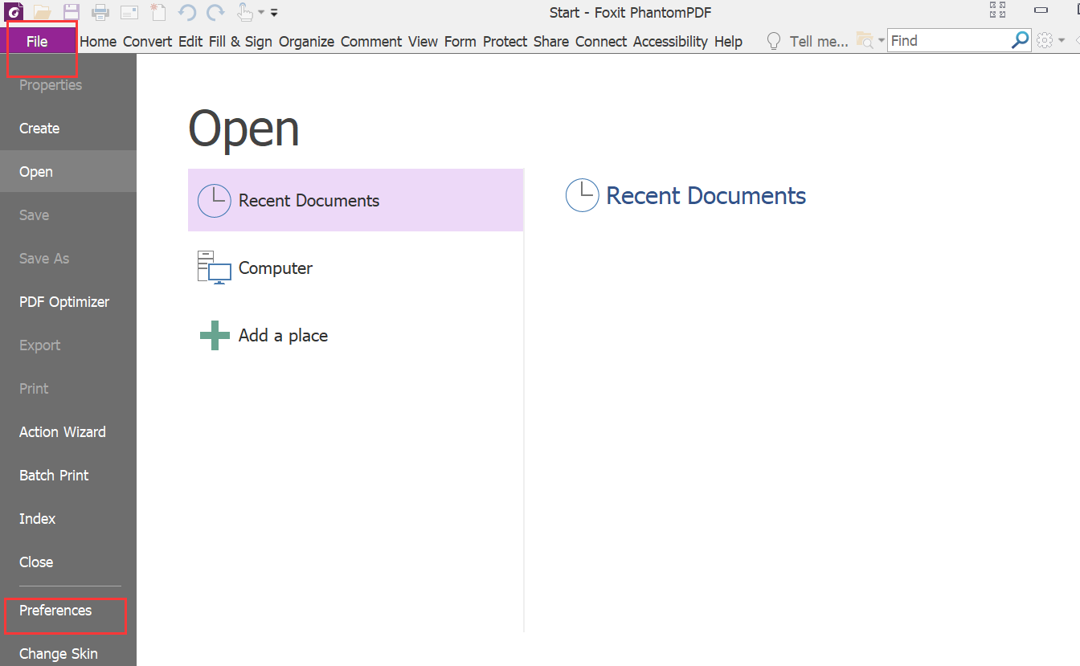Click the open folder quick-access icon
The image size is (1080, 666).
click(43, 12)
